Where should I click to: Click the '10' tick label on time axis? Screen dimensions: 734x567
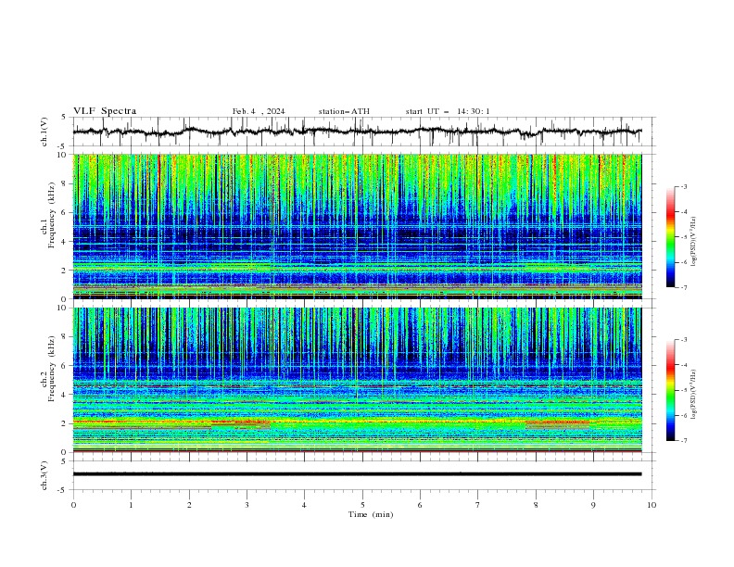[652, 505]
